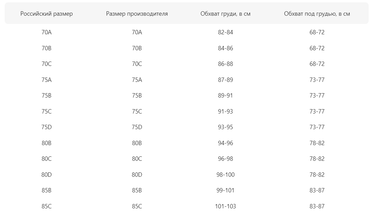The height and width of the screenshot is (222, 374).
Task: Click the 75C manufacturer size cell
Action: coord(137,111)
